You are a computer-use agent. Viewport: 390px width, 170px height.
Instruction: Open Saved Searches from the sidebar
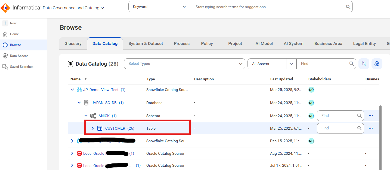tap(5, 66)
